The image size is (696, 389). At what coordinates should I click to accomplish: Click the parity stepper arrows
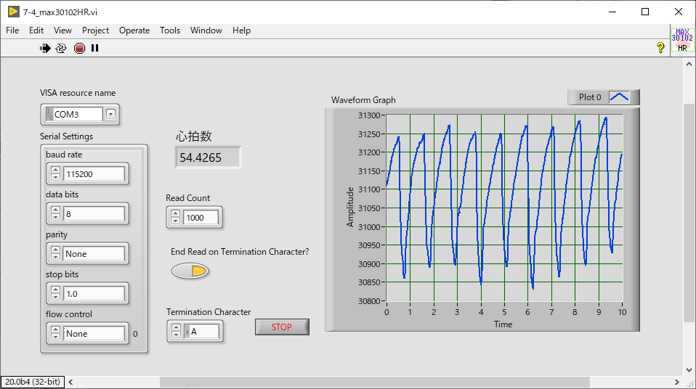point(55,254)
